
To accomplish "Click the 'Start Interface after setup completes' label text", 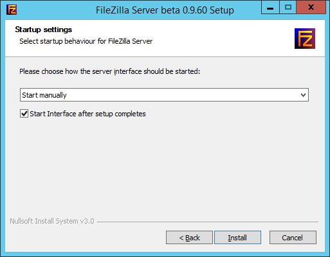I will pos(87,114).
